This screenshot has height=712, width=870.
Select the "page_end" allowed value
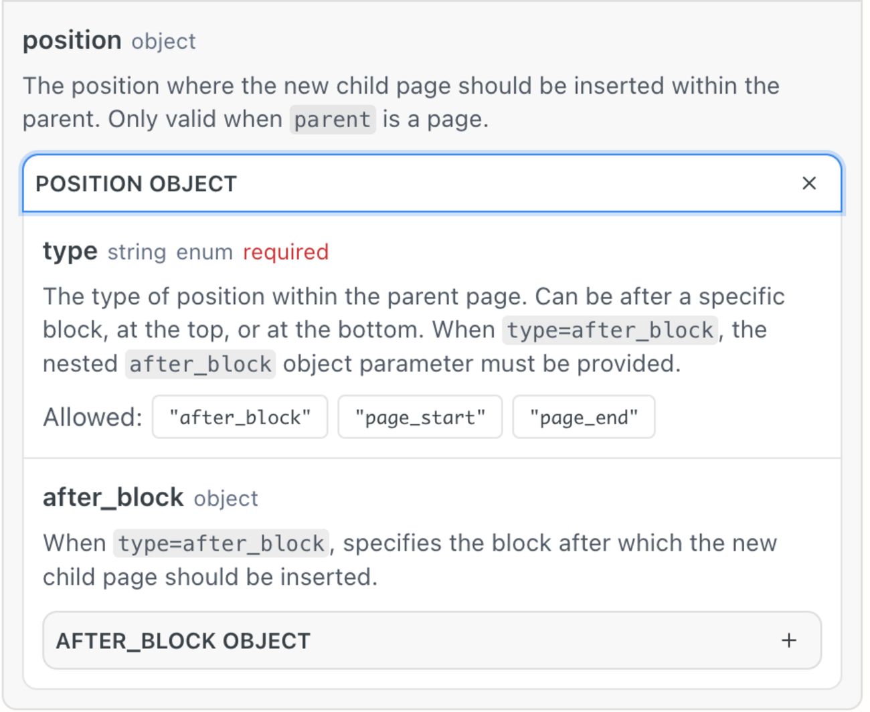(x=583, y=417)
